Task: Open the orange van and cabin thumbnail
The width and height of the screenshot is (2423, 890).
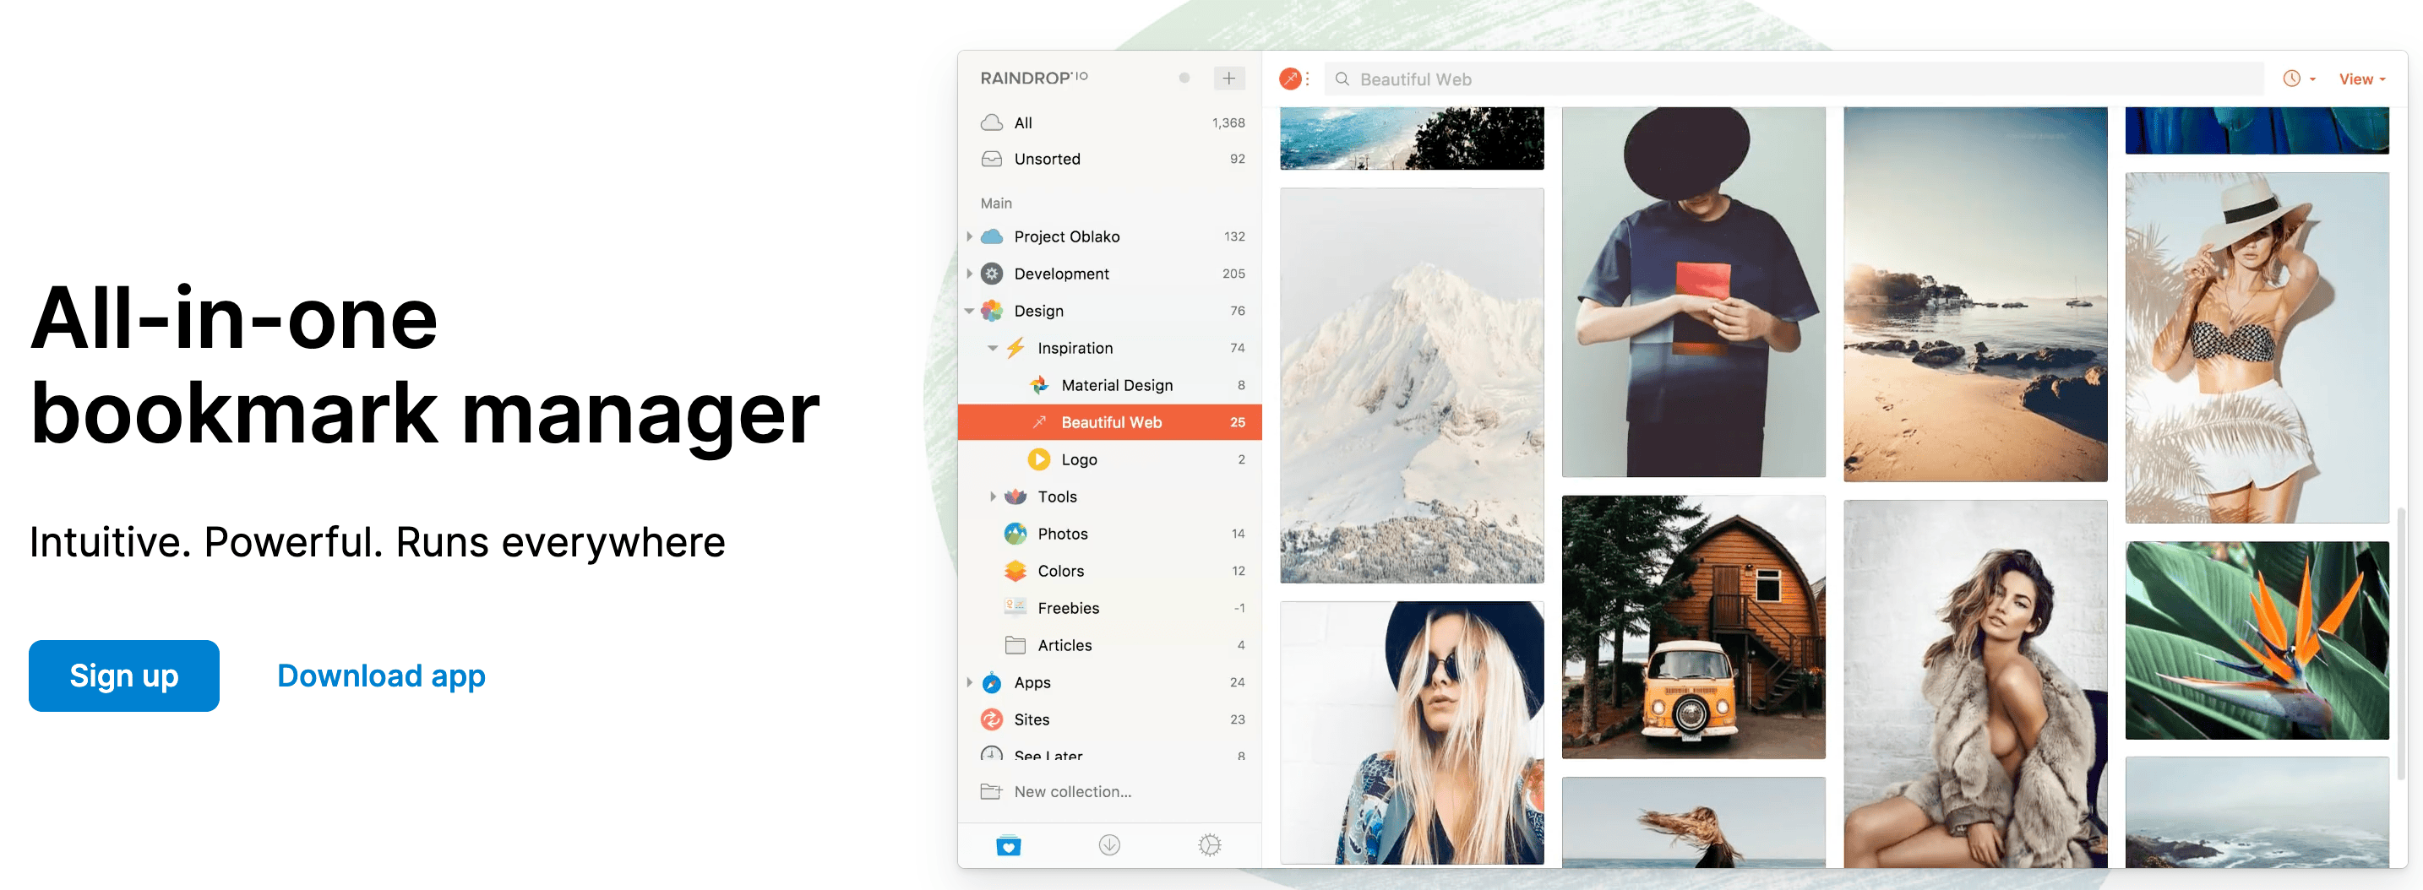Action: pos(1693,627)
